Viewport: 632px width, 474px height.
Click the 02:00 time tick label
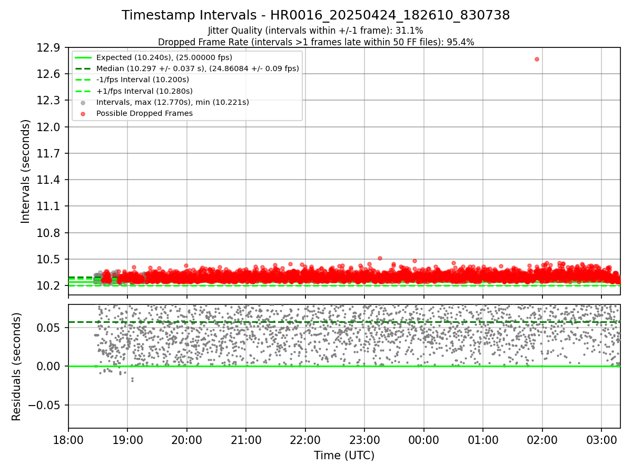(542, 440)
